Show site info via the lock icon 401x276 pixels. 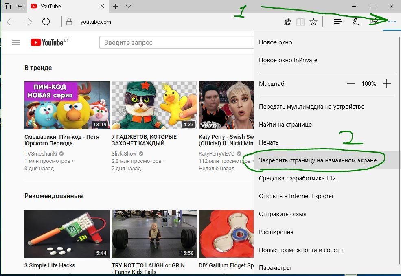(69, 22)
